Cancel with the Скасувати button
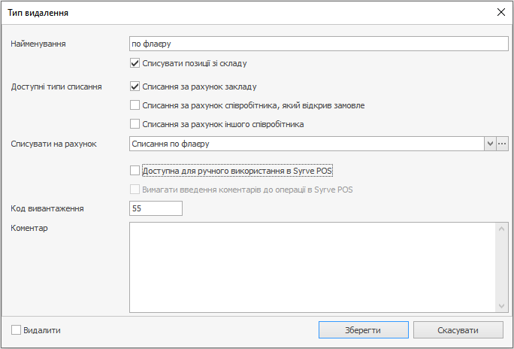Viewport: 514px width, 349px height. coord(458,330)
